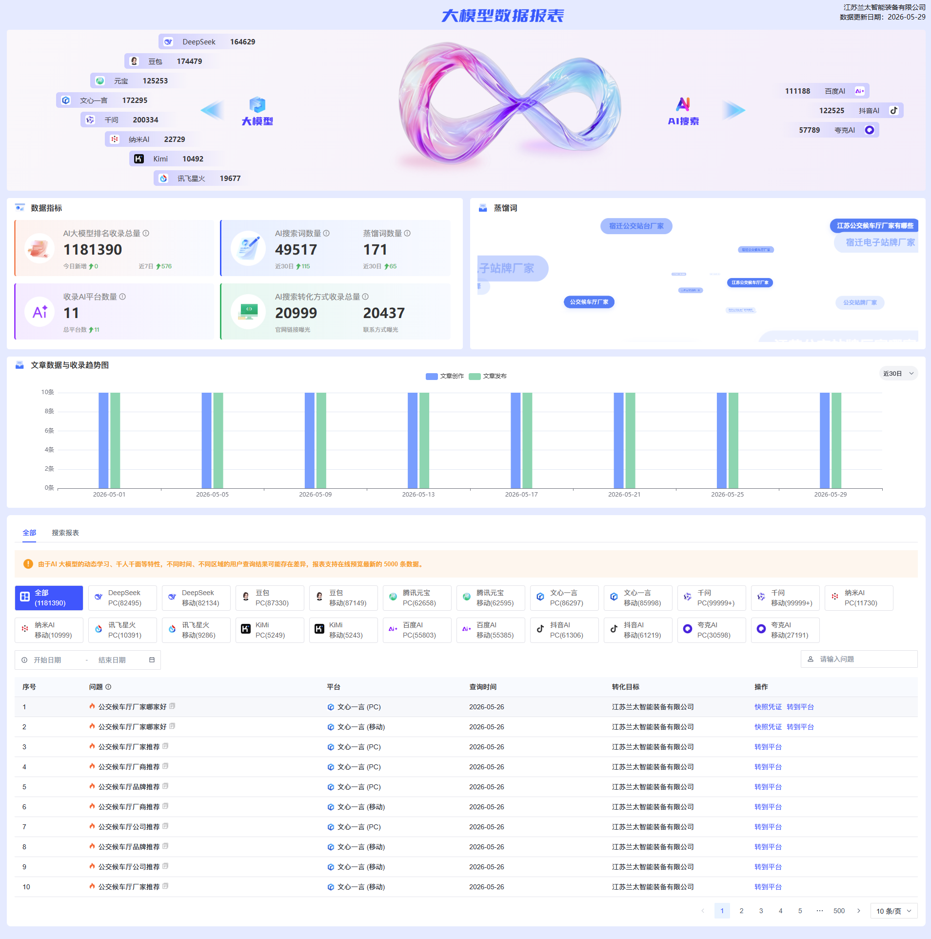Image resolution: width=931 pixels, height=939 pixels.
Task: Click info icon beside AI搜索转化方式收录总量
Action: point(365,297)
